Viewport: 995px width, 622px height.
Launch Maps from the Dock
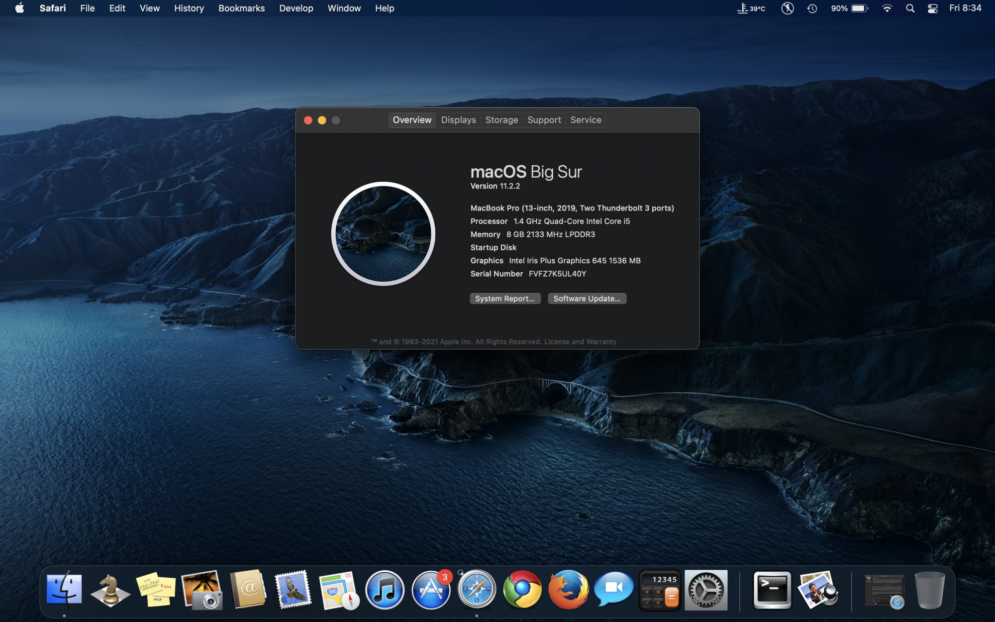pyautogui.click(x=339, y=591)
